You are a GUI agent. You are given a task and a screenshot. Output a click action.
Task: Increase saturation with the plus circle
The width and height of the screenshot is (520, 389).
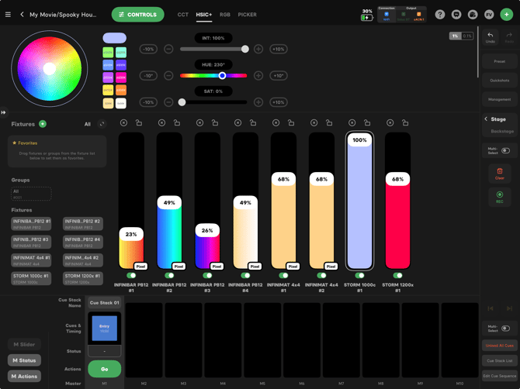(x=258, y=102)
